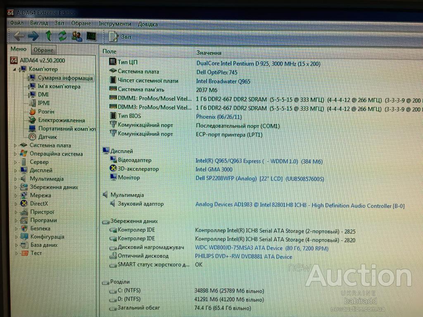Click the Звіт report button

(120, 37)
